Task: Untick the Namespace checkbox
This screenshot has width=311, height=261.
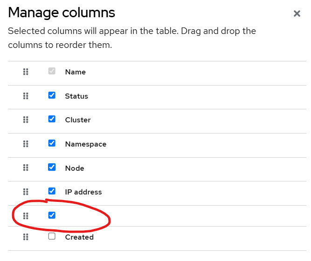Action: point(52,143)
